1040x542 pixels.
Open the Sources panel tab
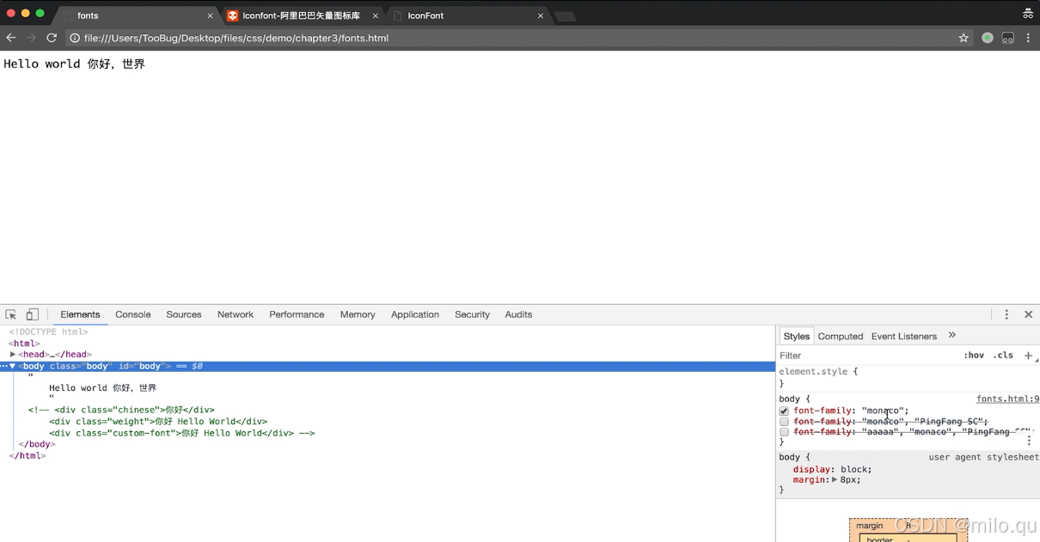pyautogui.click(x=184, y=314)
